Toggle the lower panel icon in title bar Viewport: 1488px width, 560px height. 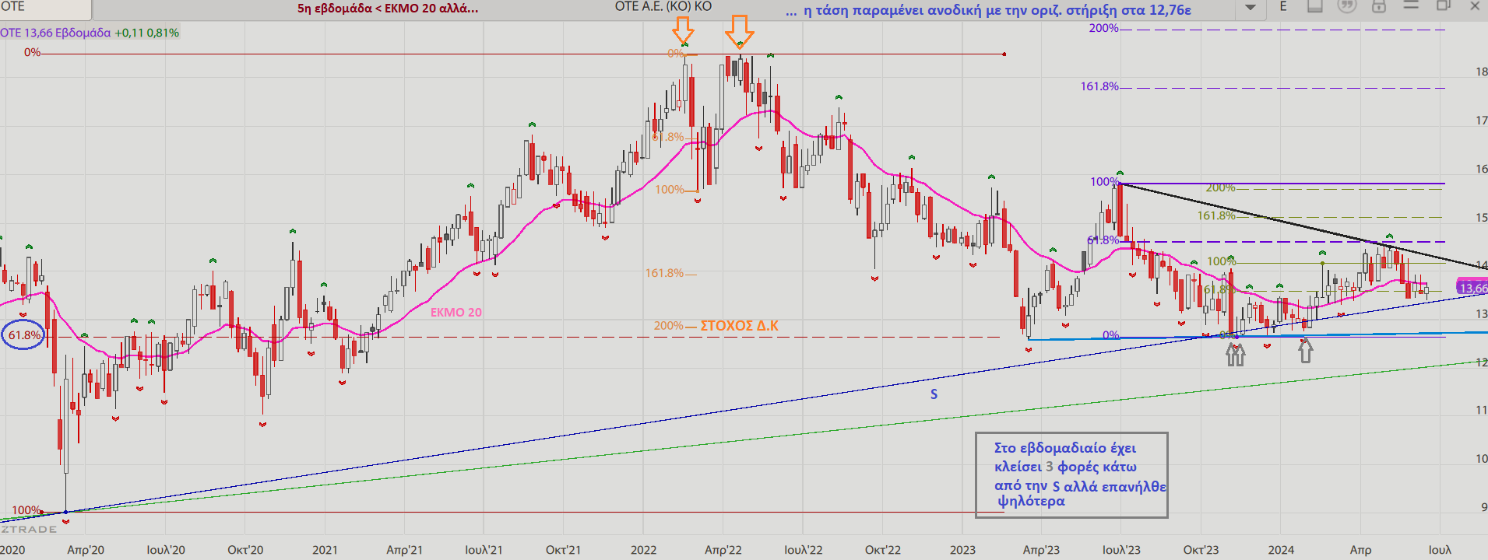pyautogui.click(x=1315, y=6)
